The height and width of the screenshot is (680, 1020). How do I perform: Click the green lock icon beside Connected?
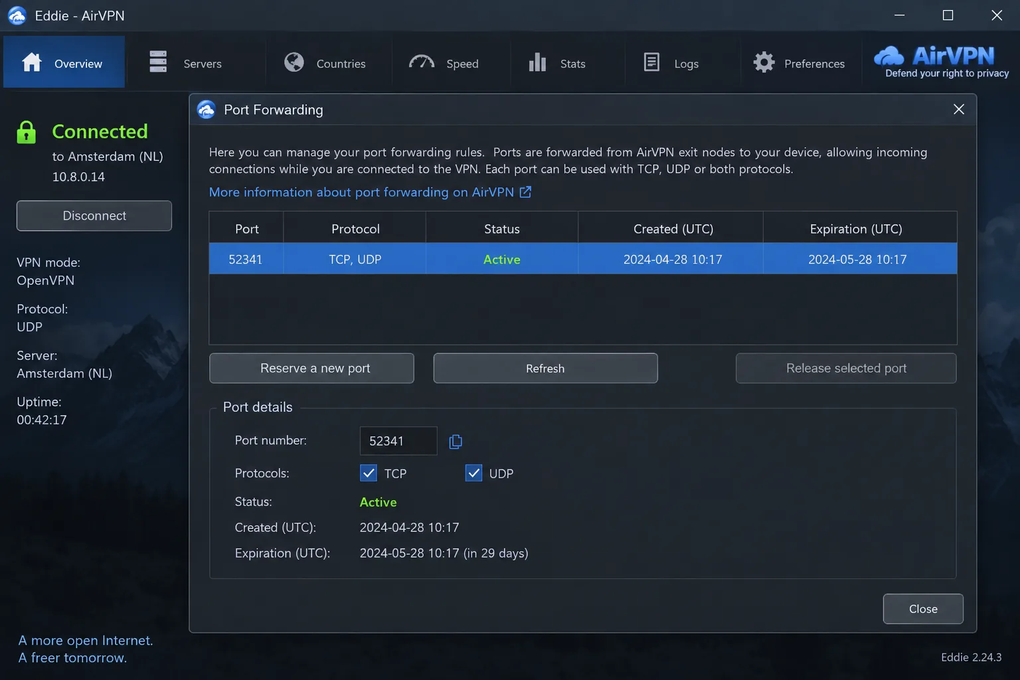click(27, 132)
